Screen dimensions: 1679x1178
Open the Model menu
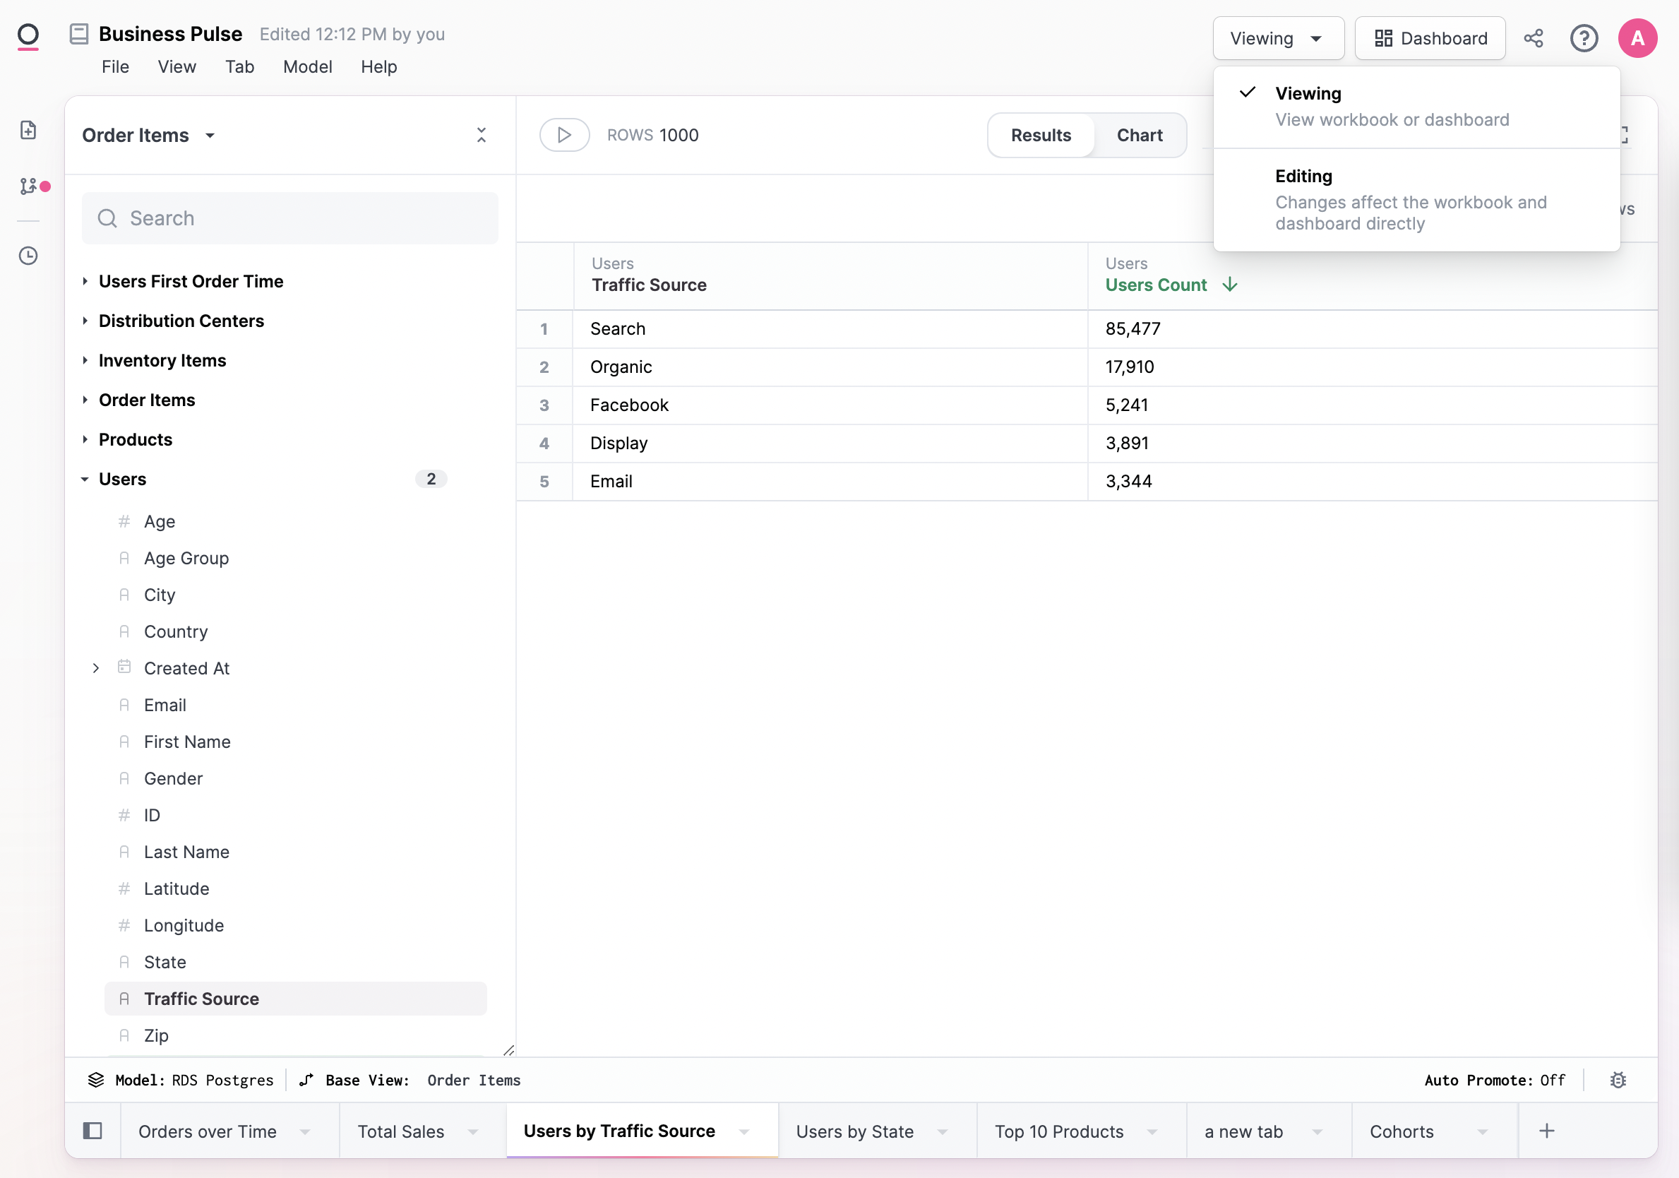coord(307,66)
